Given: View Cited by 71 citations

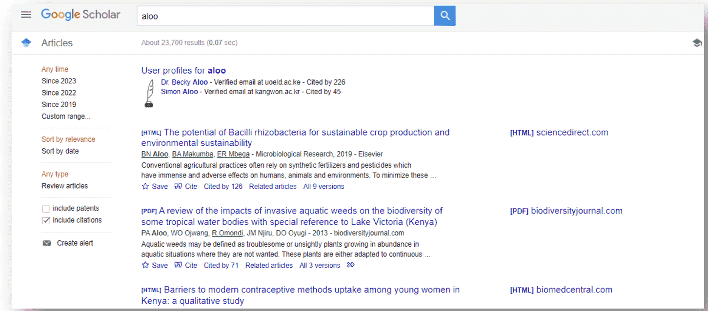Looking at the screenshot, I should pyautogui.click(x=221, y=265).
